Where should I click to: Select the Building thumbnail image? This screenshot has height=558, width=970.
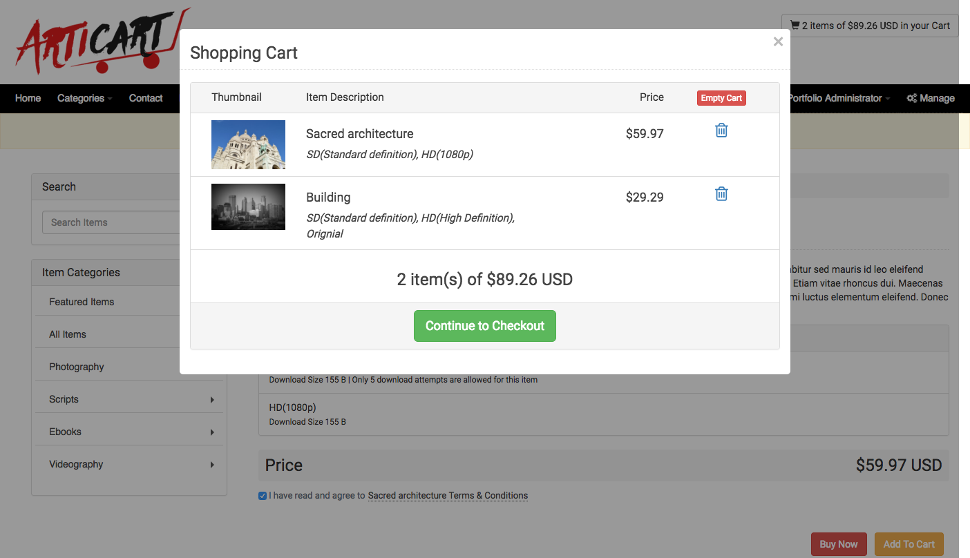[x=248, y=206]
